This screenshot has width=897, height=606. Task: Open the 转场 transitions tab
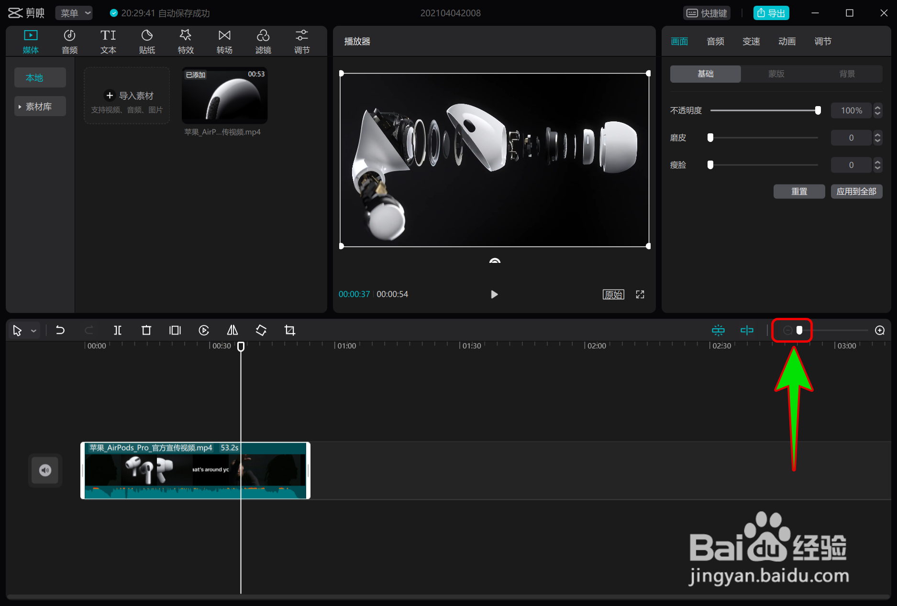224,42
